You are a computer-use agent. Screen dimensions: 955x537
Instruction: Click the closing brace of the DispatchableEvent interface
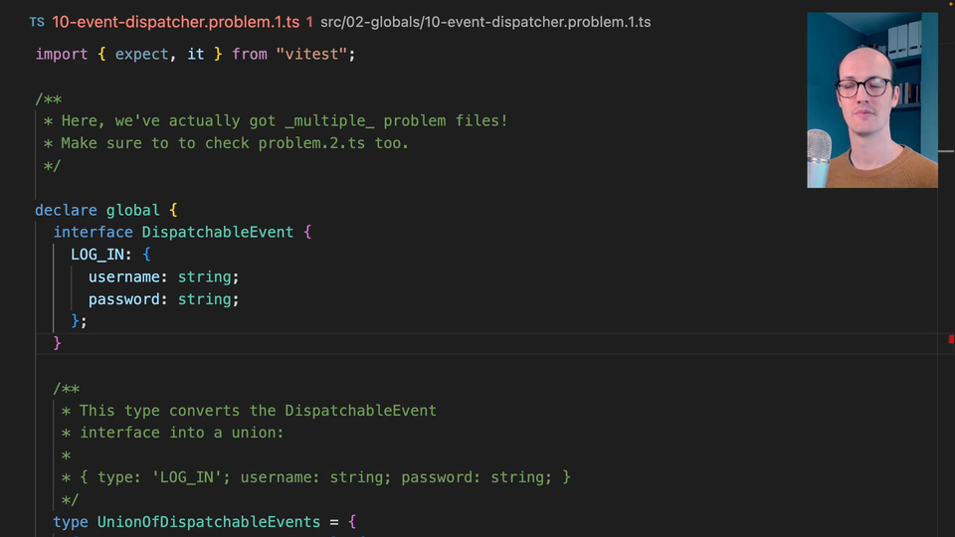coord(58,343)
